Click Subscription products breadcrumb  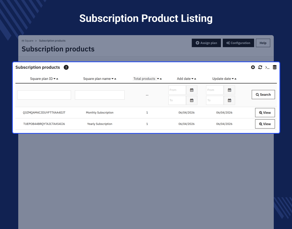(x=52, y=41)
